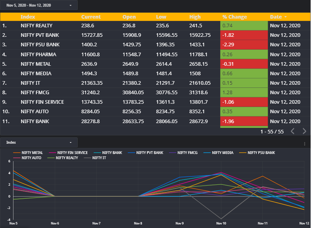Screen dimensions: 311x228
Task: Expand the Index filter dropdown
Action: click(39, 142)
